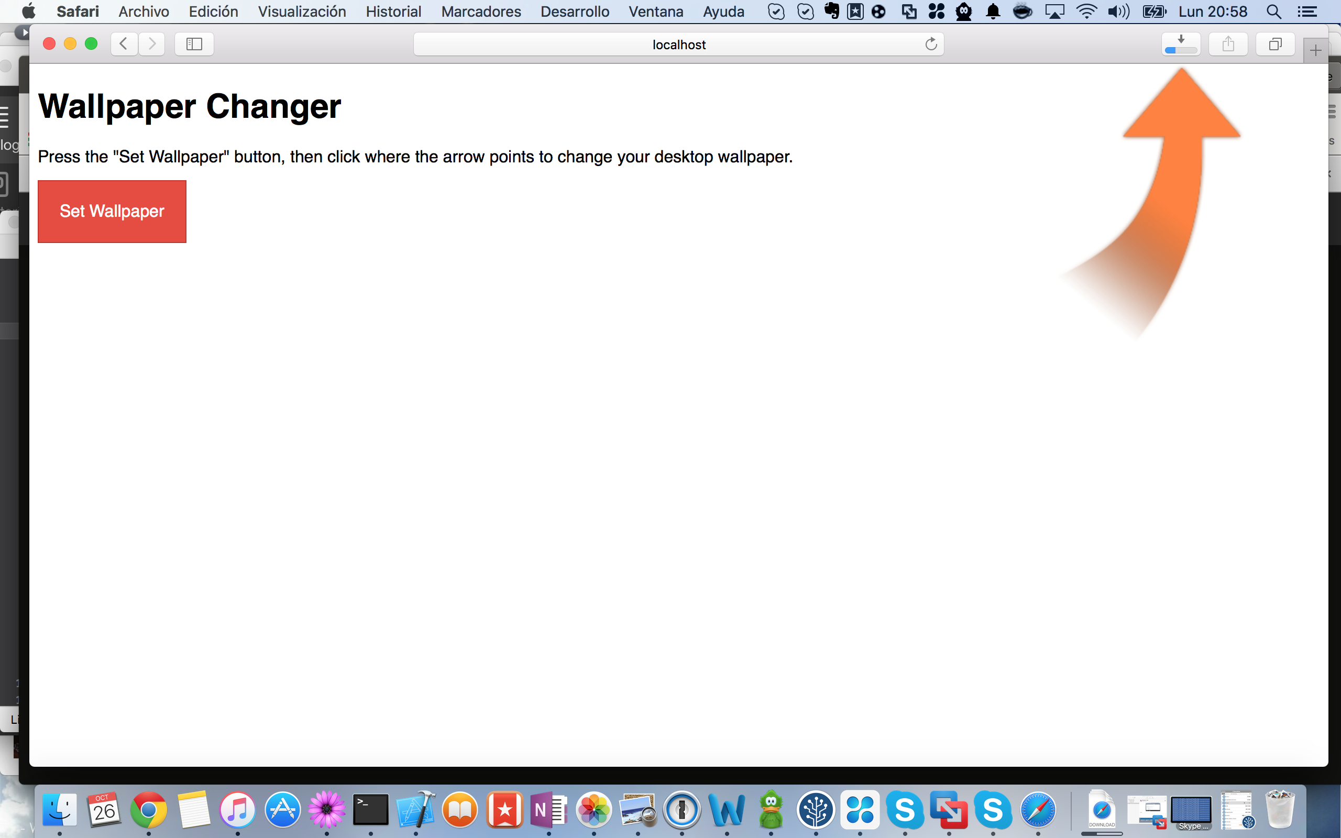Viewport: 1341px width, 838px height.
Task: Open the Historial menu
Action: point(393,12)
